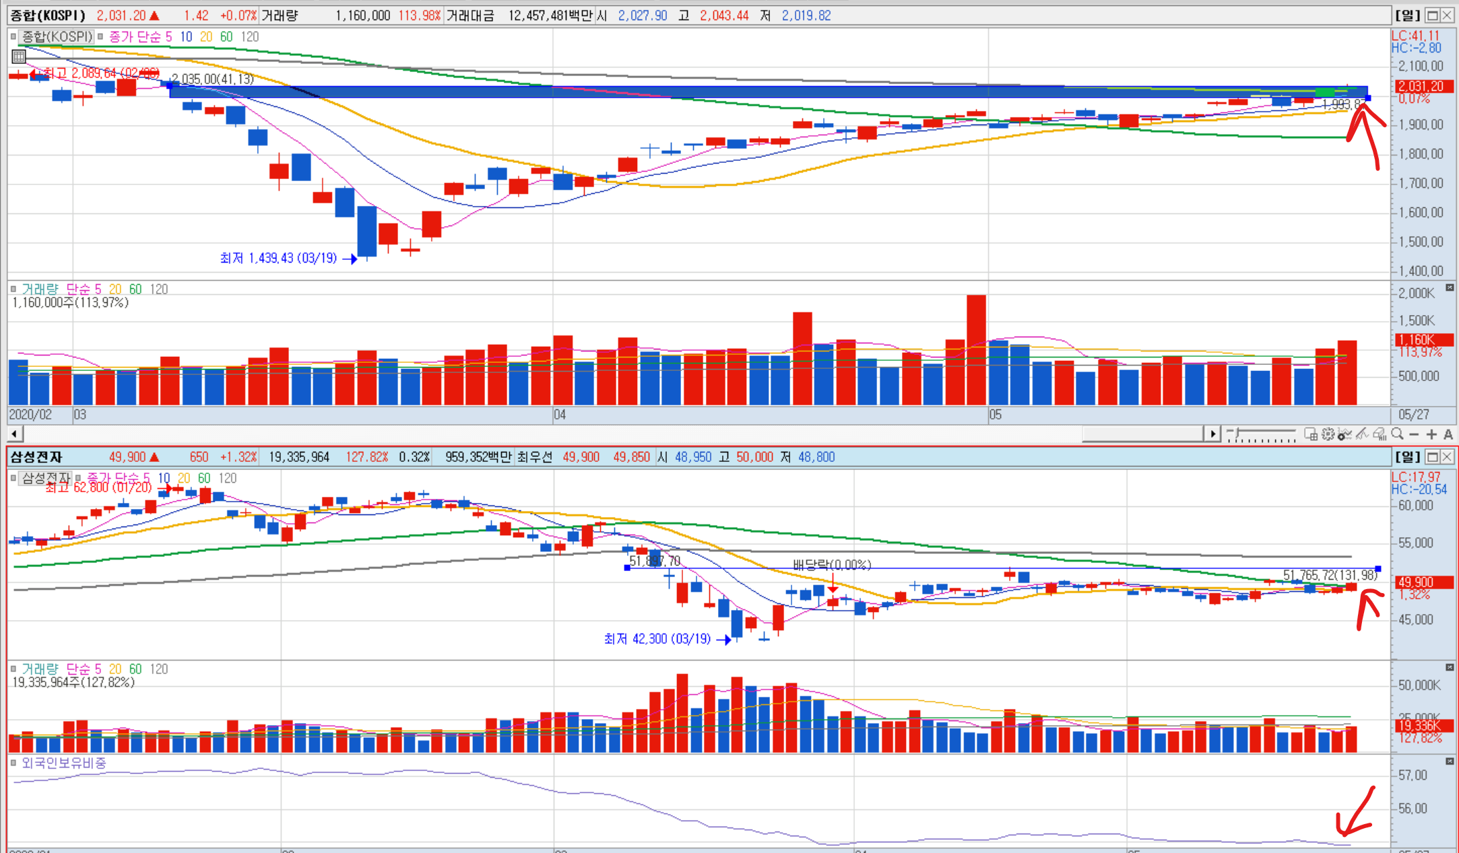Collapse Samsung volume panel corner button

coord(1450,667)
